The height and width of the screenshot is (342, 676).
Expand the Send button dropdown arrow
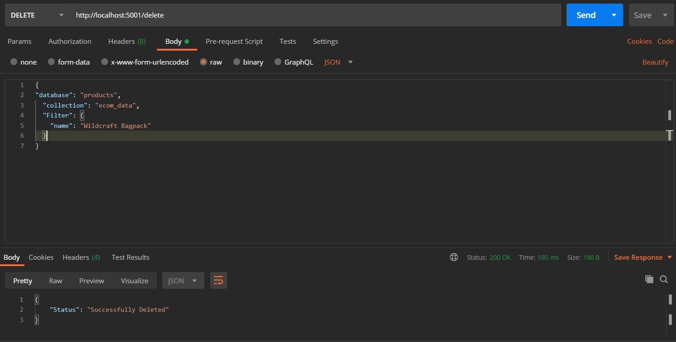(614, 15)
